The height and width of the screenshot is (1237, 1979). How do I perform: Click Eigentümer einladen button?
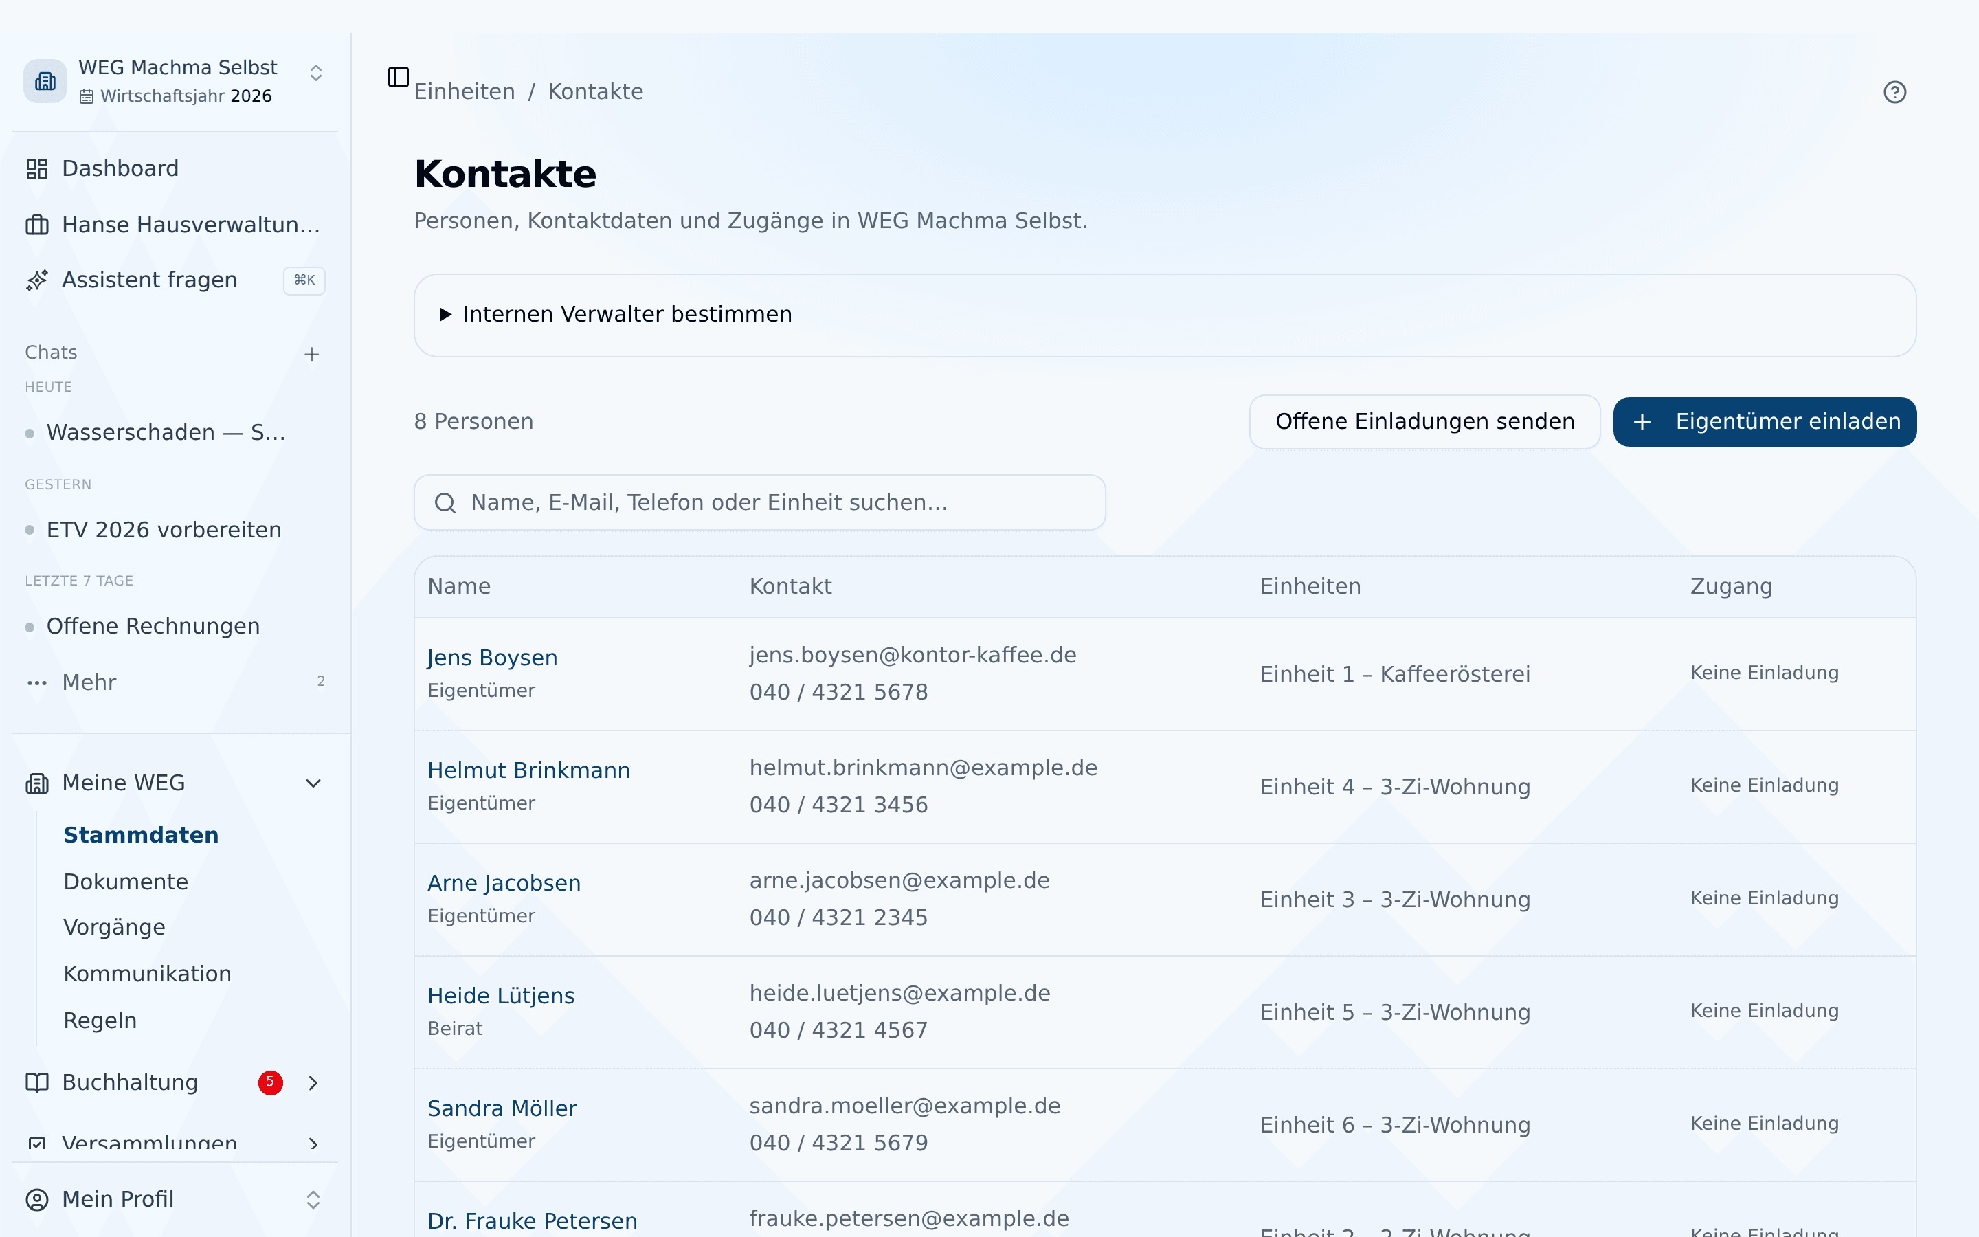point(1764,421)
